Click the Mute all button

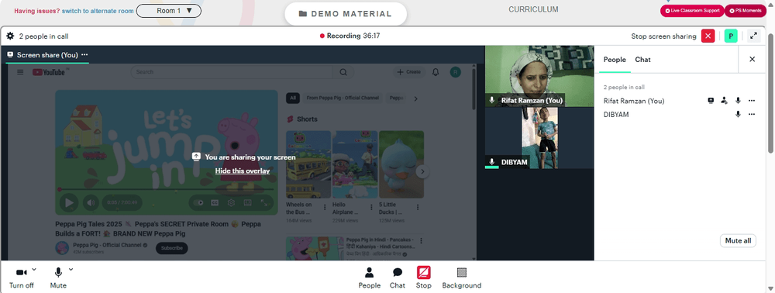[x=738, y=240]
